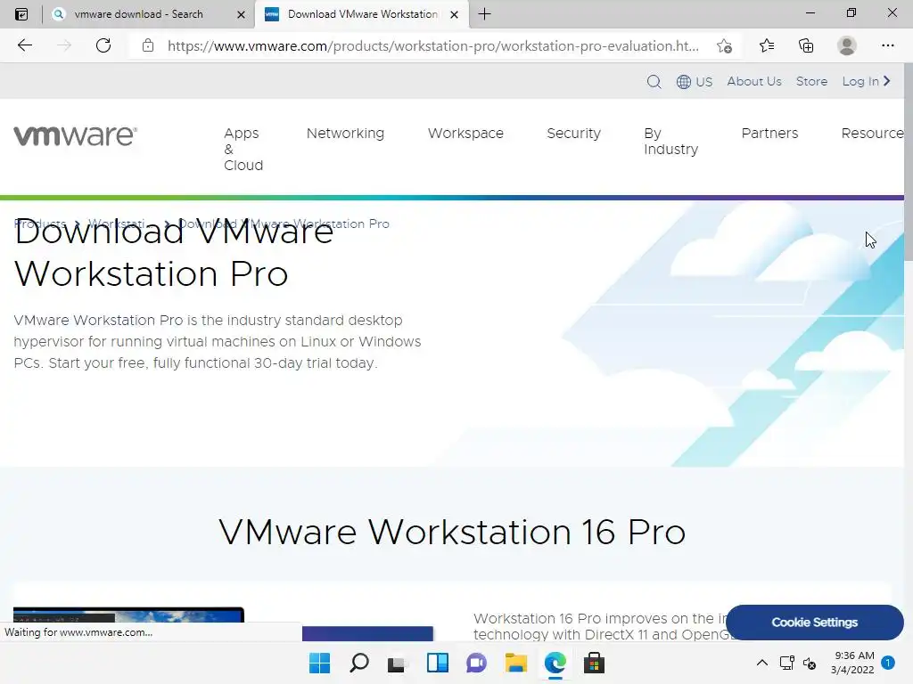913x684 pixels.
Task: Open the Chat taskbar icon
Action: pyautogui.click(x=476, y=663)
